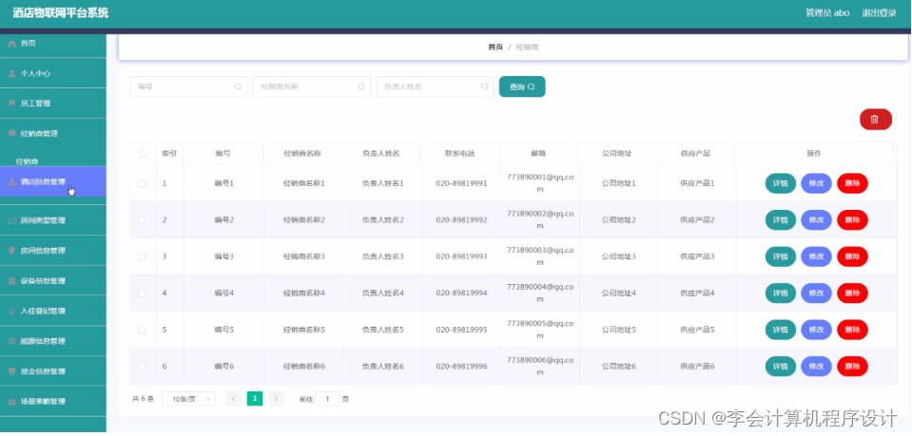Toggle the select-all checkbox in table header

click(143, 154)
